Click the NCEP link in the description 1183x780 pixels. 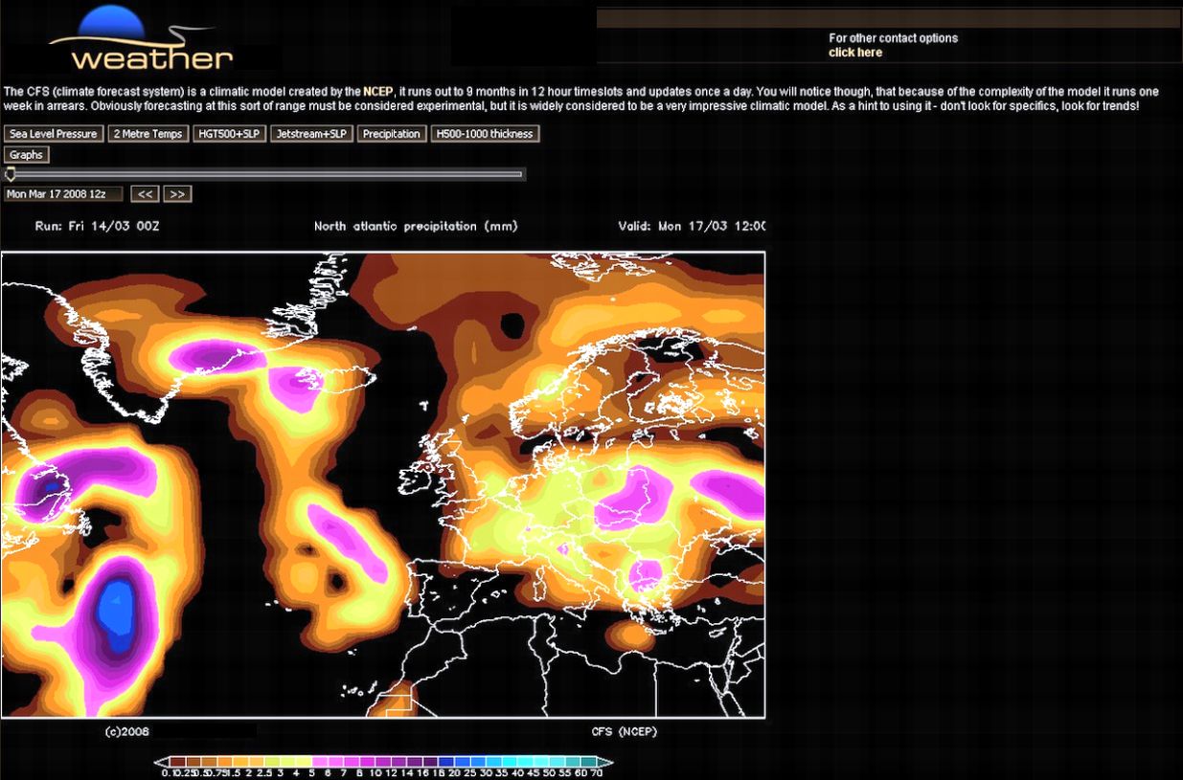[378, 92]
